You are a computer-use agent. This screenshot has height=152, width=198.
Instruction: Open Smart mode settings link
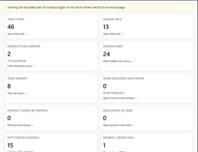click(120, 98)
